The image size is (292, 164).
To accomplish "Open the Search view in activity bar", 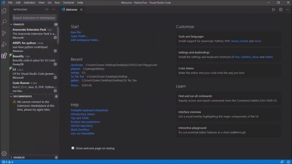I will coord(4,22).
